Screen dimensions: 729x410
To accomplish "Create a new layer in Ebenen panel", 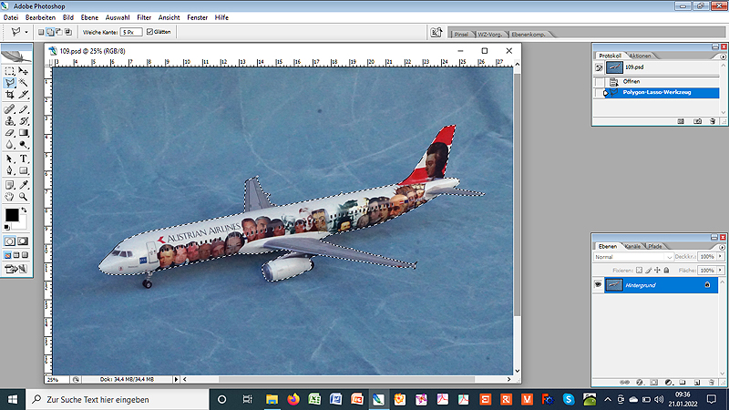I will pyautogui.click(x=697, y=383).
